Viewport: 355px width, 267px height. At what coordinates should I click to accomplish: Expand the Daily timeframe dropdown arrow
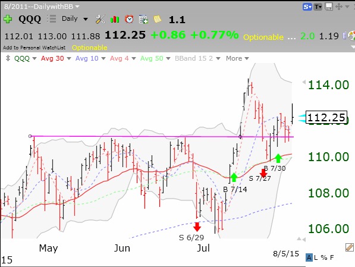(x=86, y=19)
